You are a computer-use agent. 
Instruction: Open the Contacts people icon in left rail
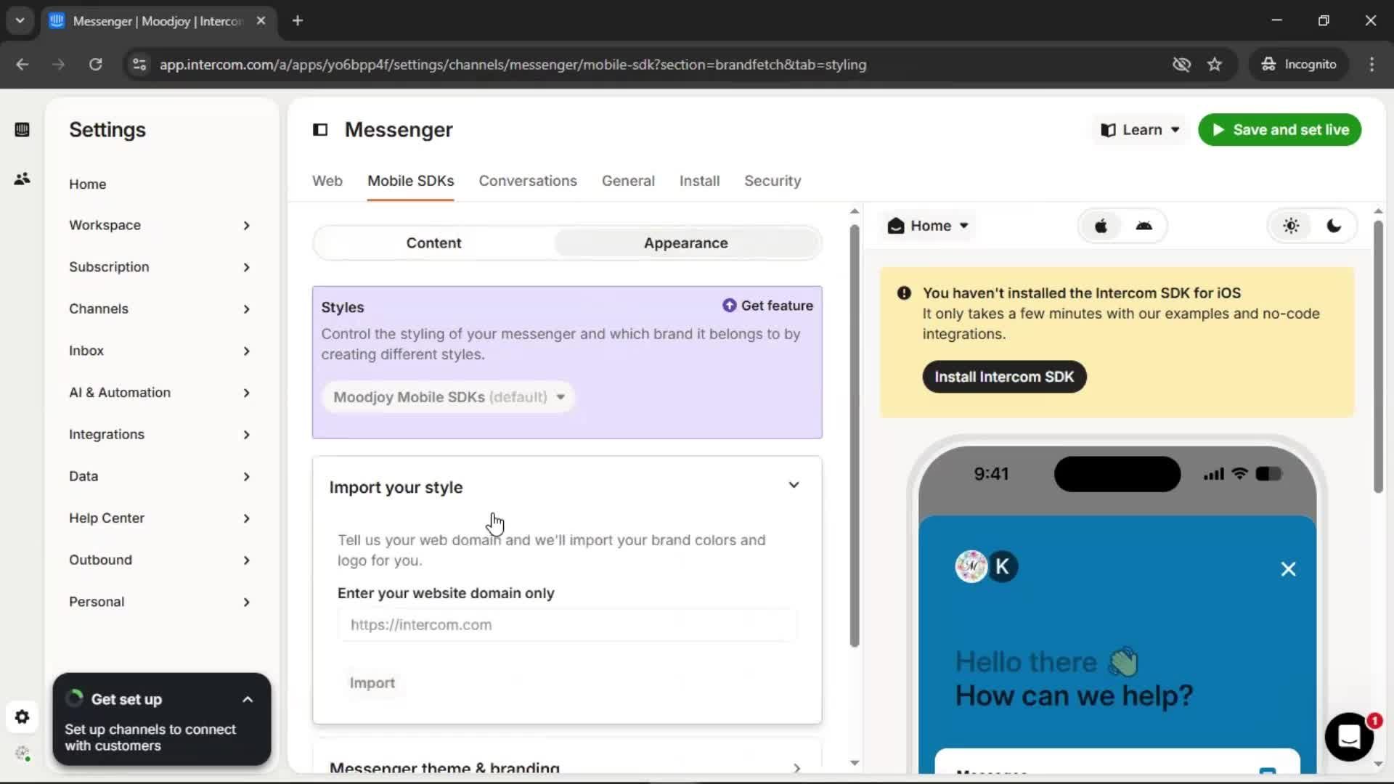point(22,179)
